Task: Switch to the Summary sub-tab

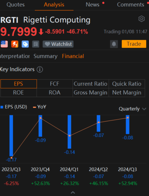Action: pos(46,56)
